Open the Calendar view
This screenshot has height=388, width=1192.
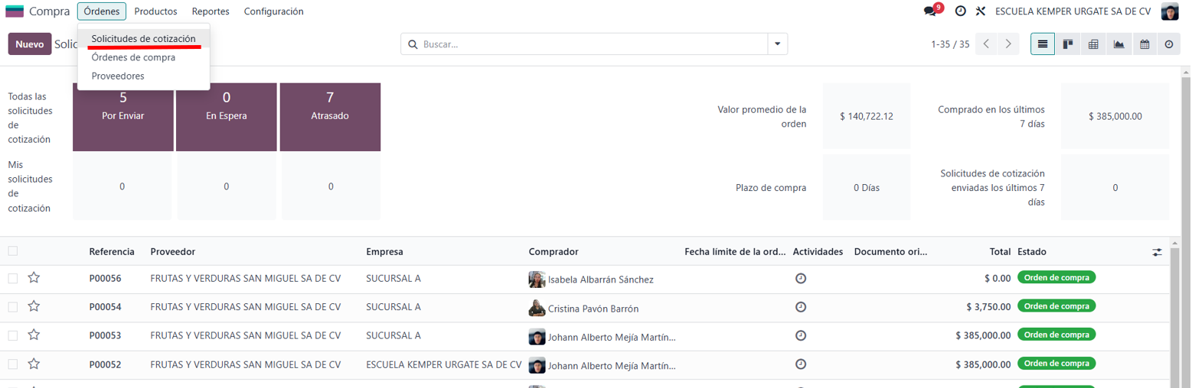[x=1145, y=44]
